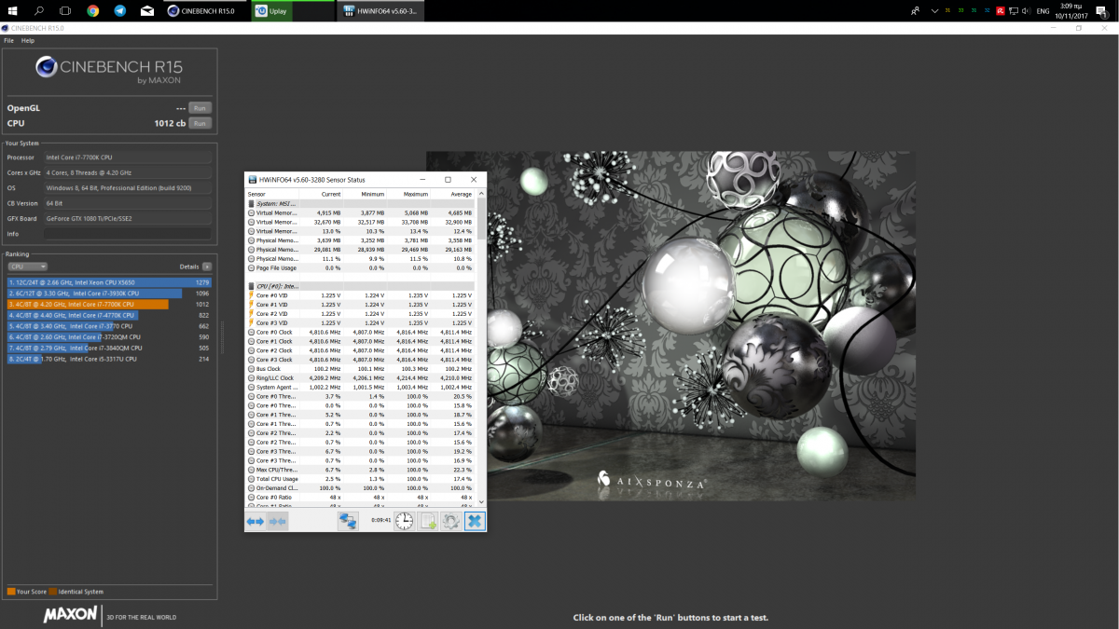This screenshot has width=1119, height=629.
Task: Click the rendered spheres scene image
Action: tap(671, 325)
